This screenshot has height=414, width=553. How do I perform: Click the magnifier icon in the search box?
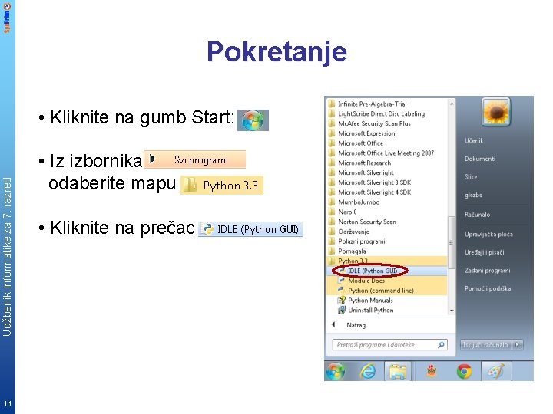441,345
